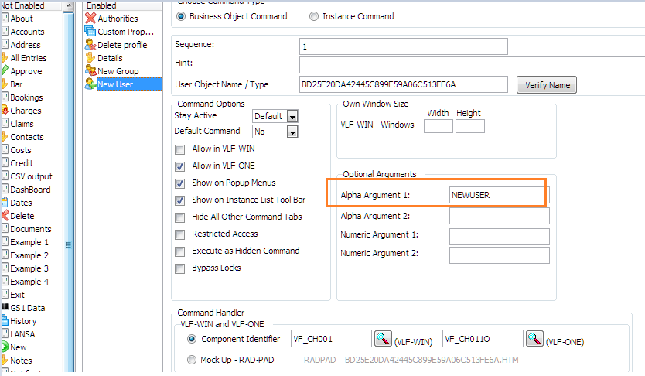The width and height of the screenshot is (645, 376).
Task: Click the Approve checkmark icon
Action: click(5, 71)
